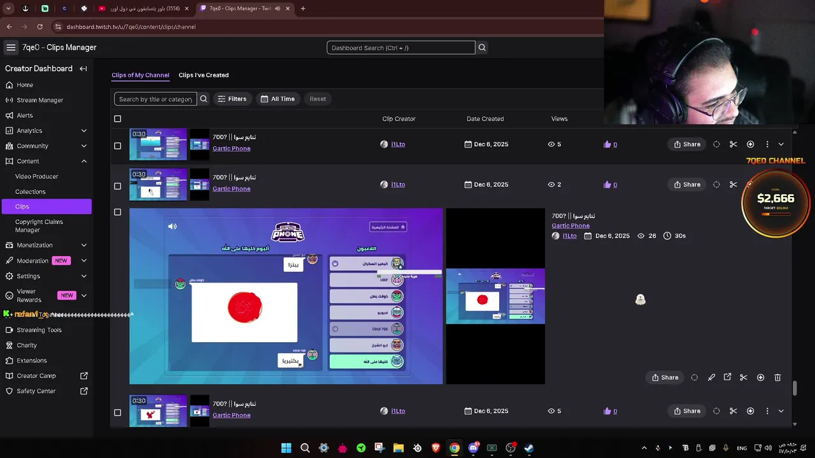
Task: Open File Explorer from the taskbar
Action: coord(398,448)
